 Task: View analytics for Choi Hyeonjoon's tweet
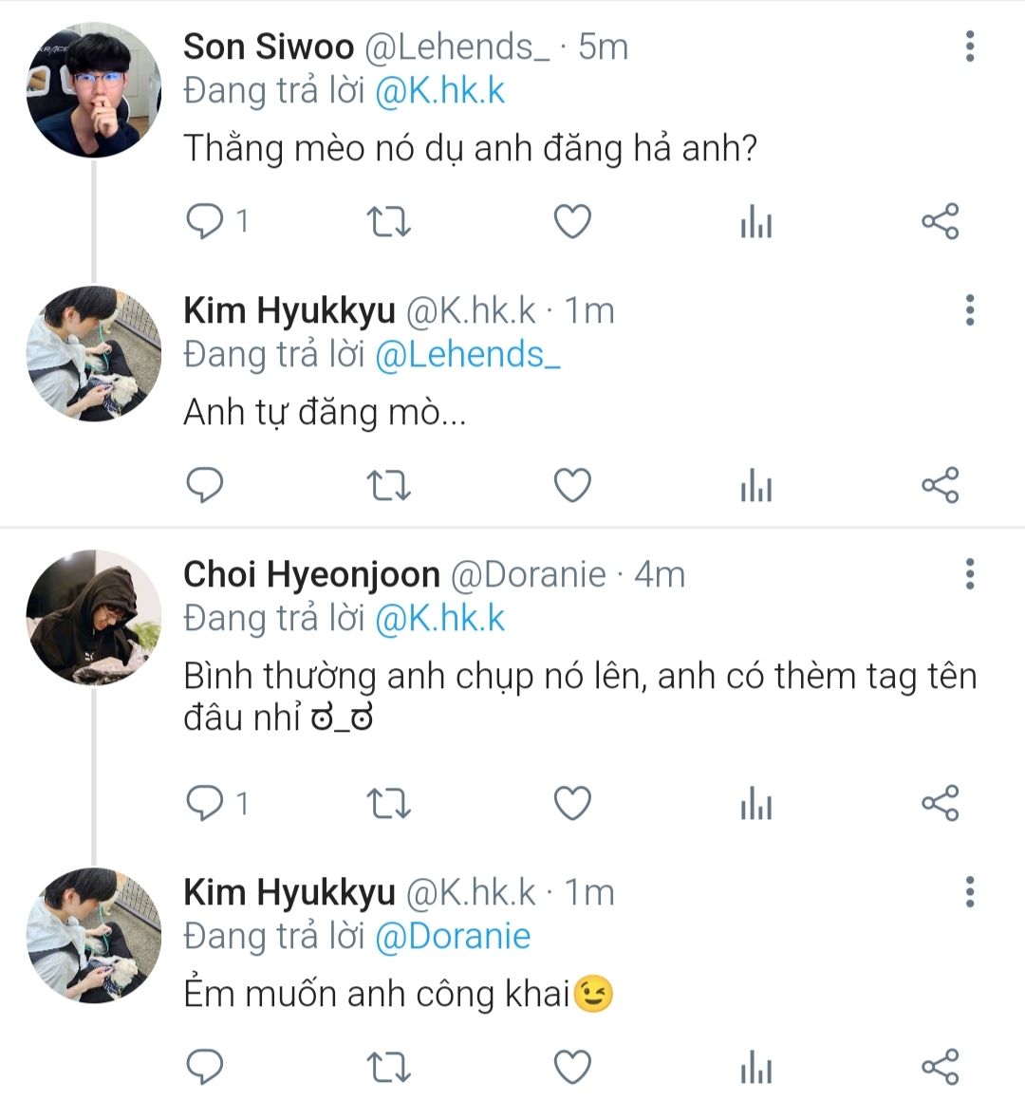755,805
